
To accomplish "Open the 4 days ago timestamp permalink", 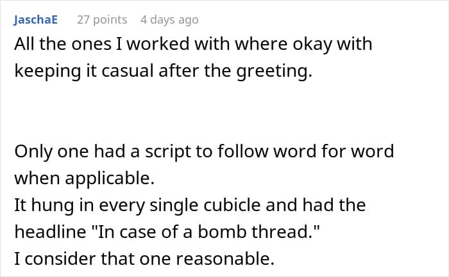I will coord(169,20).
